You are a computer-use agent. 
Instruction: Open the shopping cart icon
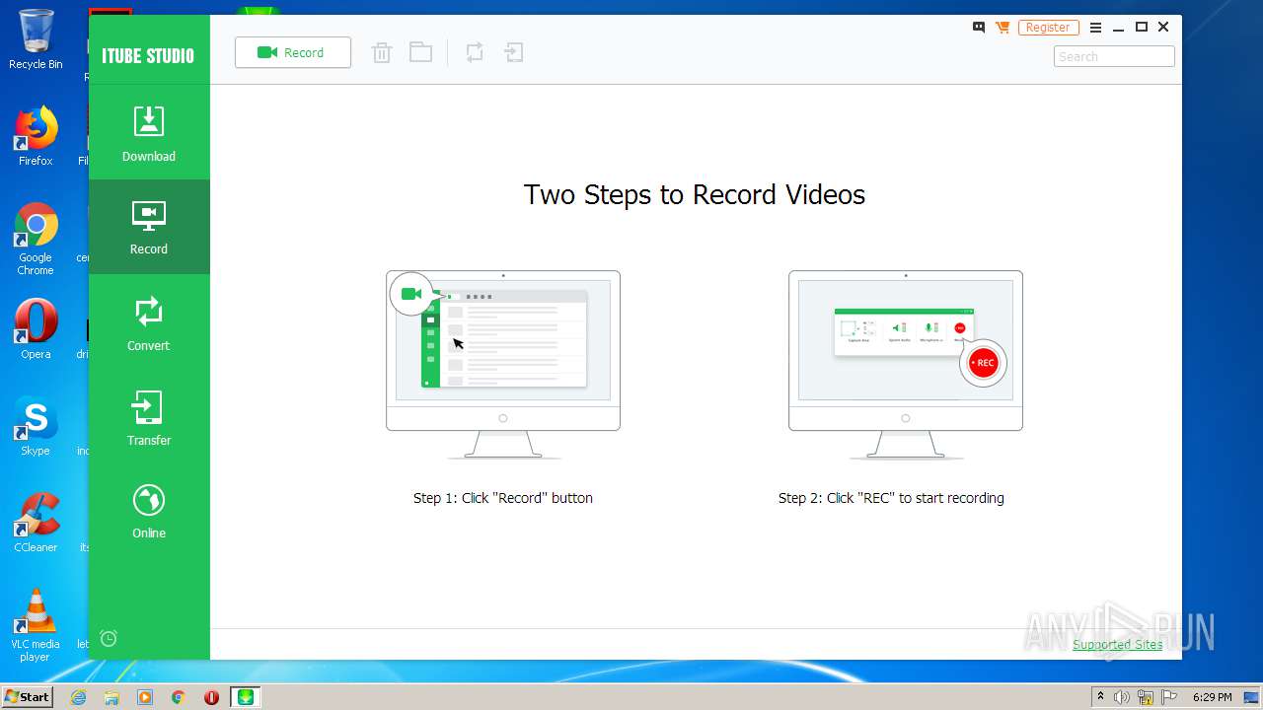[x=1003, y=28]
